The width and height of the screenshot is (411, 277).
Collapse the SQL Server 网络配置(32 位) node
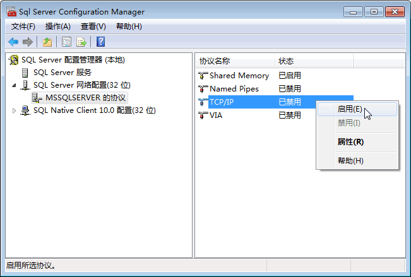pyautogui.click(x=14, y=85)
